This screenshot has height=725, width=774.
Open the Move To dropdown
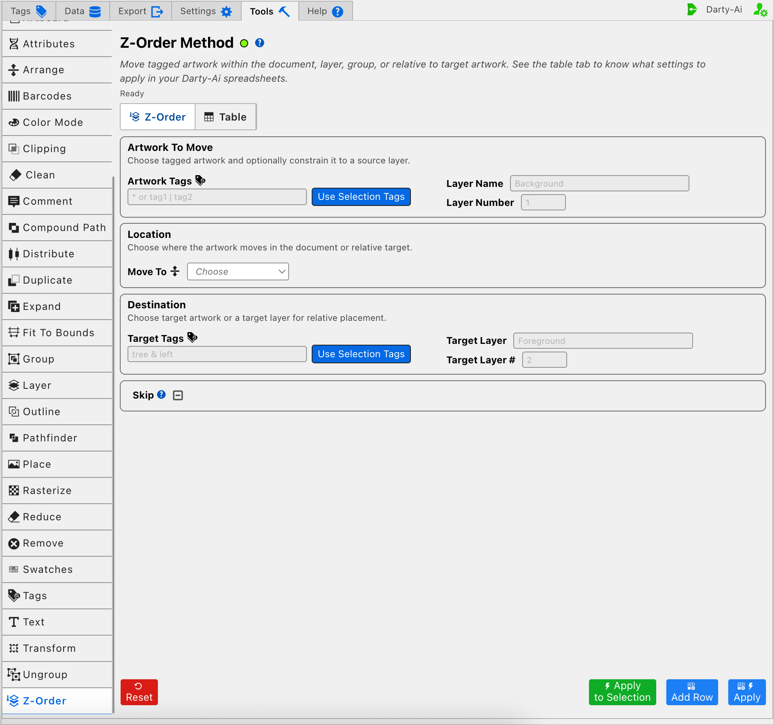(238, 271)
